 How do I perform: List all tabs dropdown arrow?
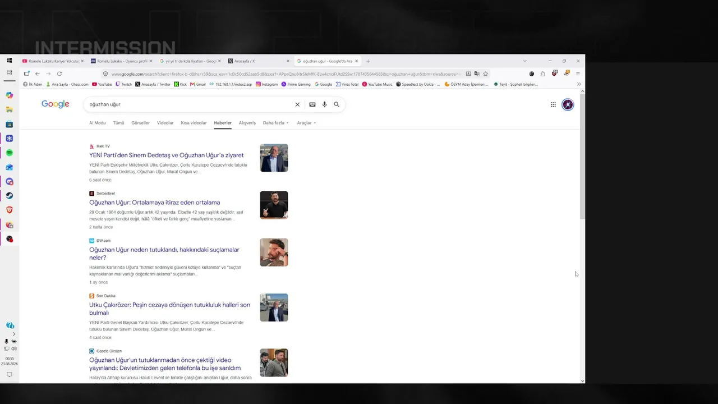pos(525,61)
